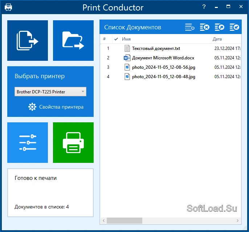Open help with the question mark

pos(204,7)
